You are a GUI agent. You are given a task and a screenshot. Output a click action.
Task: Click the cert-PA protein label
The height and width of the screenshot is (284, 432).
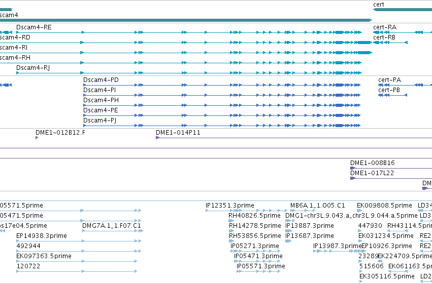[x=389, y=80]
